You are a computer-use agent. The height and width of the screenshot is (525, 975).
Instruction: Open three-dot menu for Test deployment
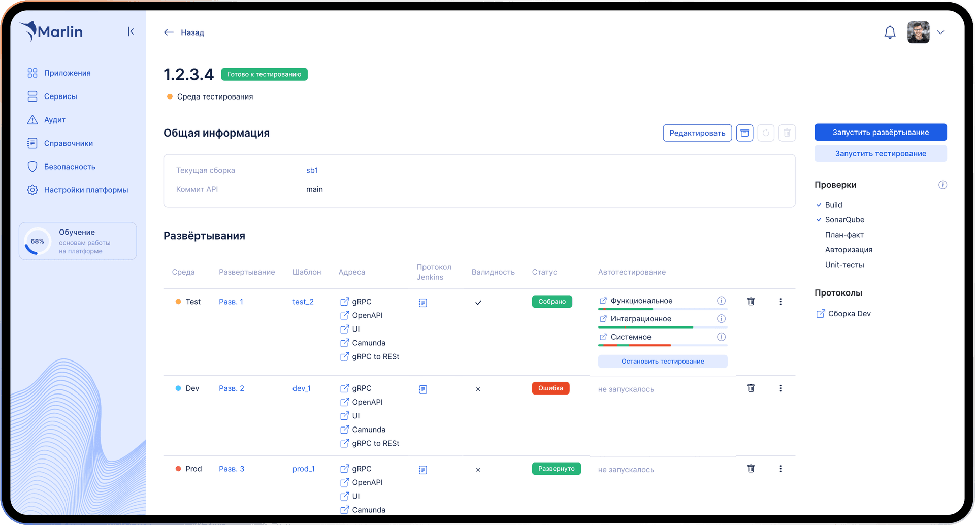pos(781,302)
